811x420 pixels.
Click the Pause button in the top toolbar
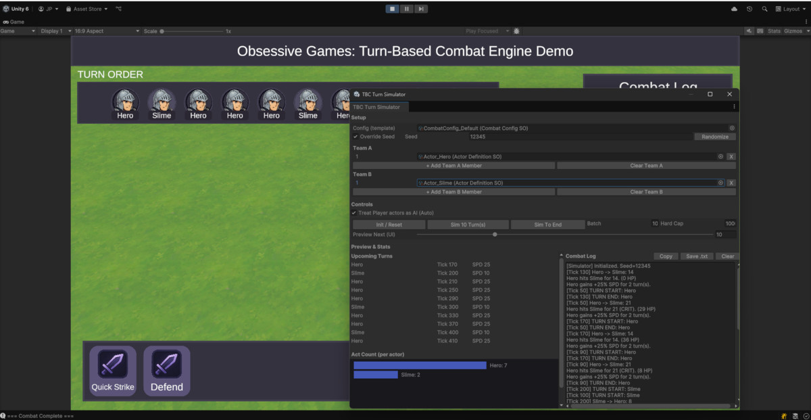pos(405,8)
